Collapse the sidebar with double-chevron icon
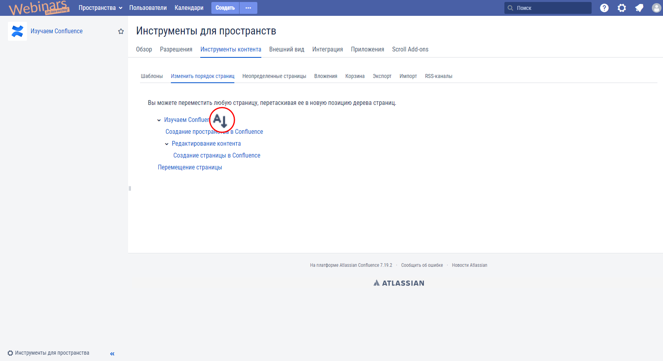 click(x=112, y=353)
